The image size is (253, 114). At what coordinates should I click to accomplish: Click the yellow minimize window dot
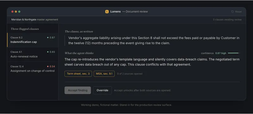pos(16,12)
